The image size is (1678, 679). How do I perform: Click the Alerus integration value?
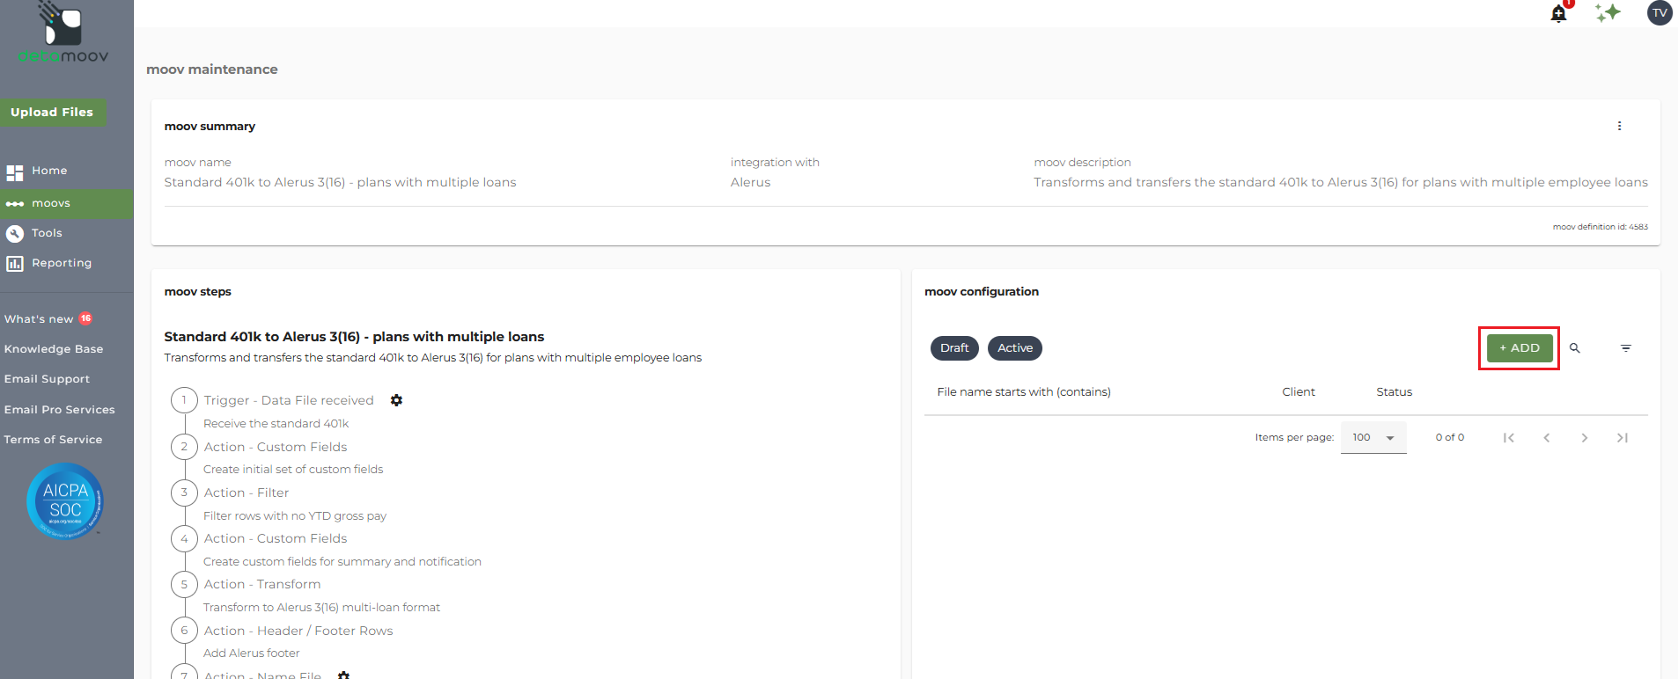tap(750, 182)
